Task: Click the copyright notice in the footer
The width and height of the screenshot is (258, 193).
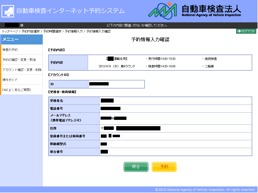Action: pos(205,189)
